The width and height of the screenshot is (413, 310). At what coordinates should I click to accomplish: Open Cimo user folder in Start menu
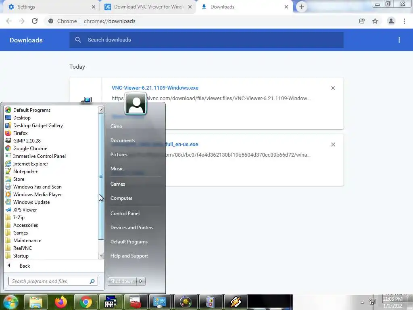pyautogui.click(x=116, y=126)
